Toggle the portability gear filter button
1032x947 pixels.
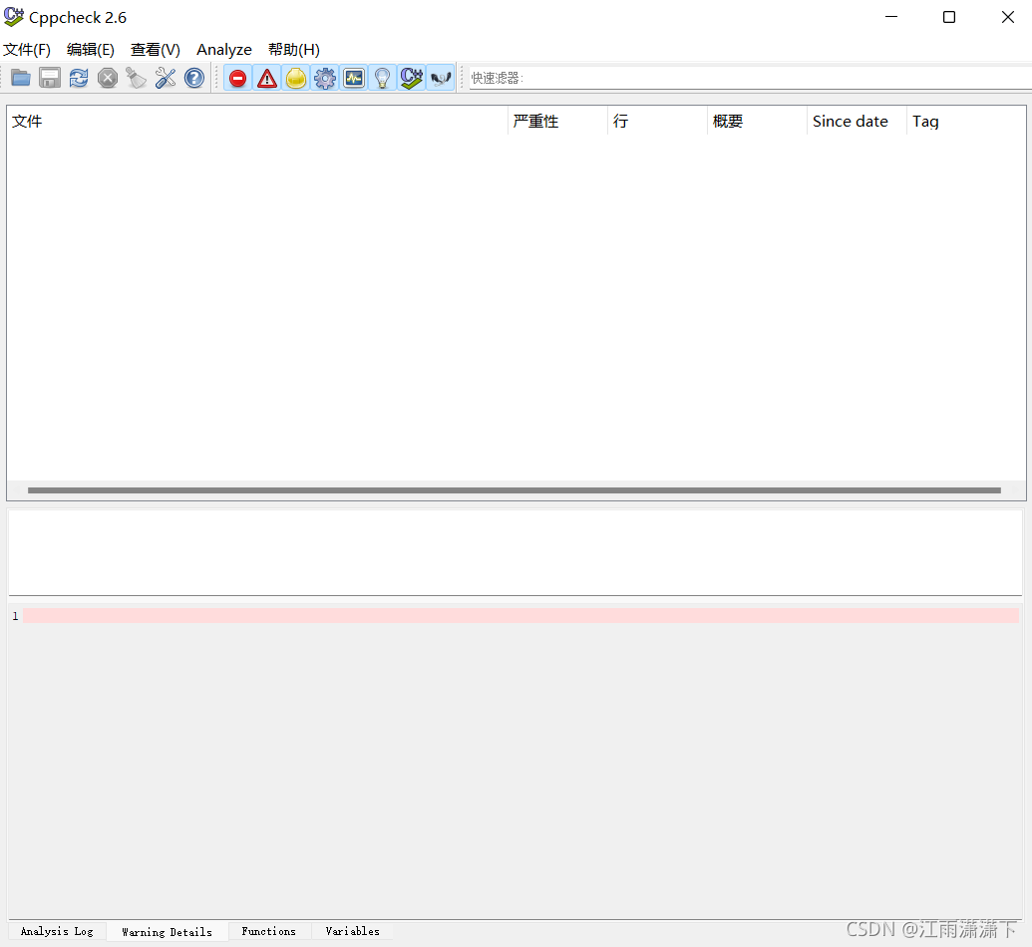325,79
